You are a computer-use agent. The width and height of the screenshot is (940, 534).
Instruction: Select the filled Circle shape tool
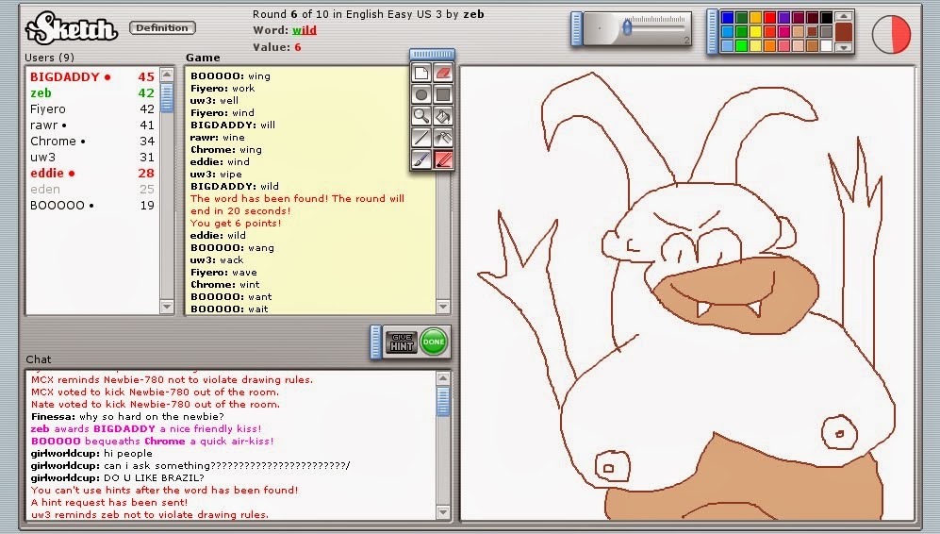coord(421,94)
